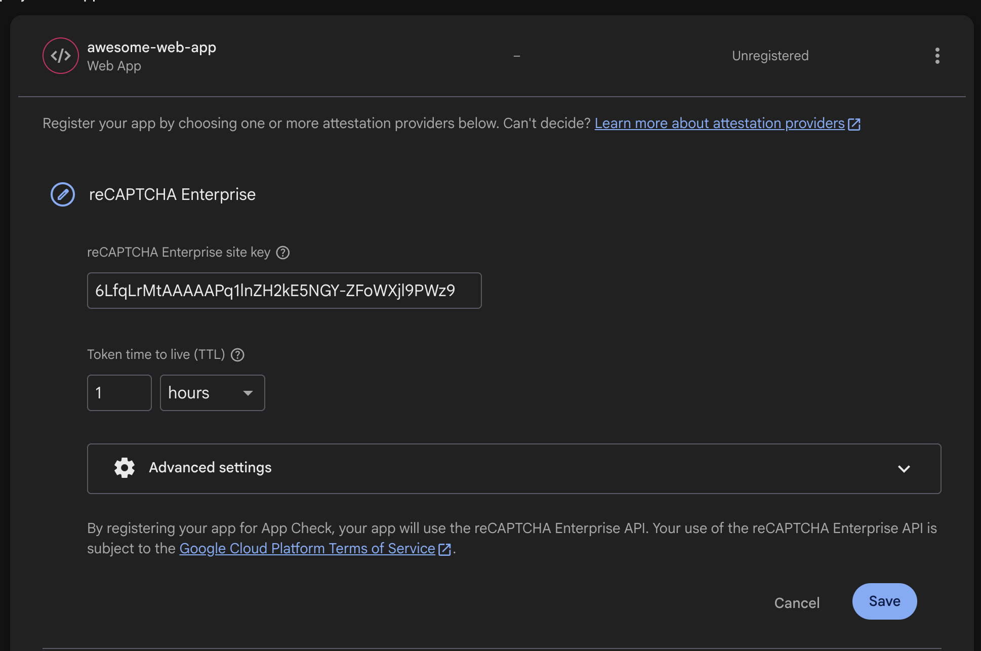Open Learn more about attestation providers link
This screenshot has width=981, height=651.
click(x=720, y=123)
